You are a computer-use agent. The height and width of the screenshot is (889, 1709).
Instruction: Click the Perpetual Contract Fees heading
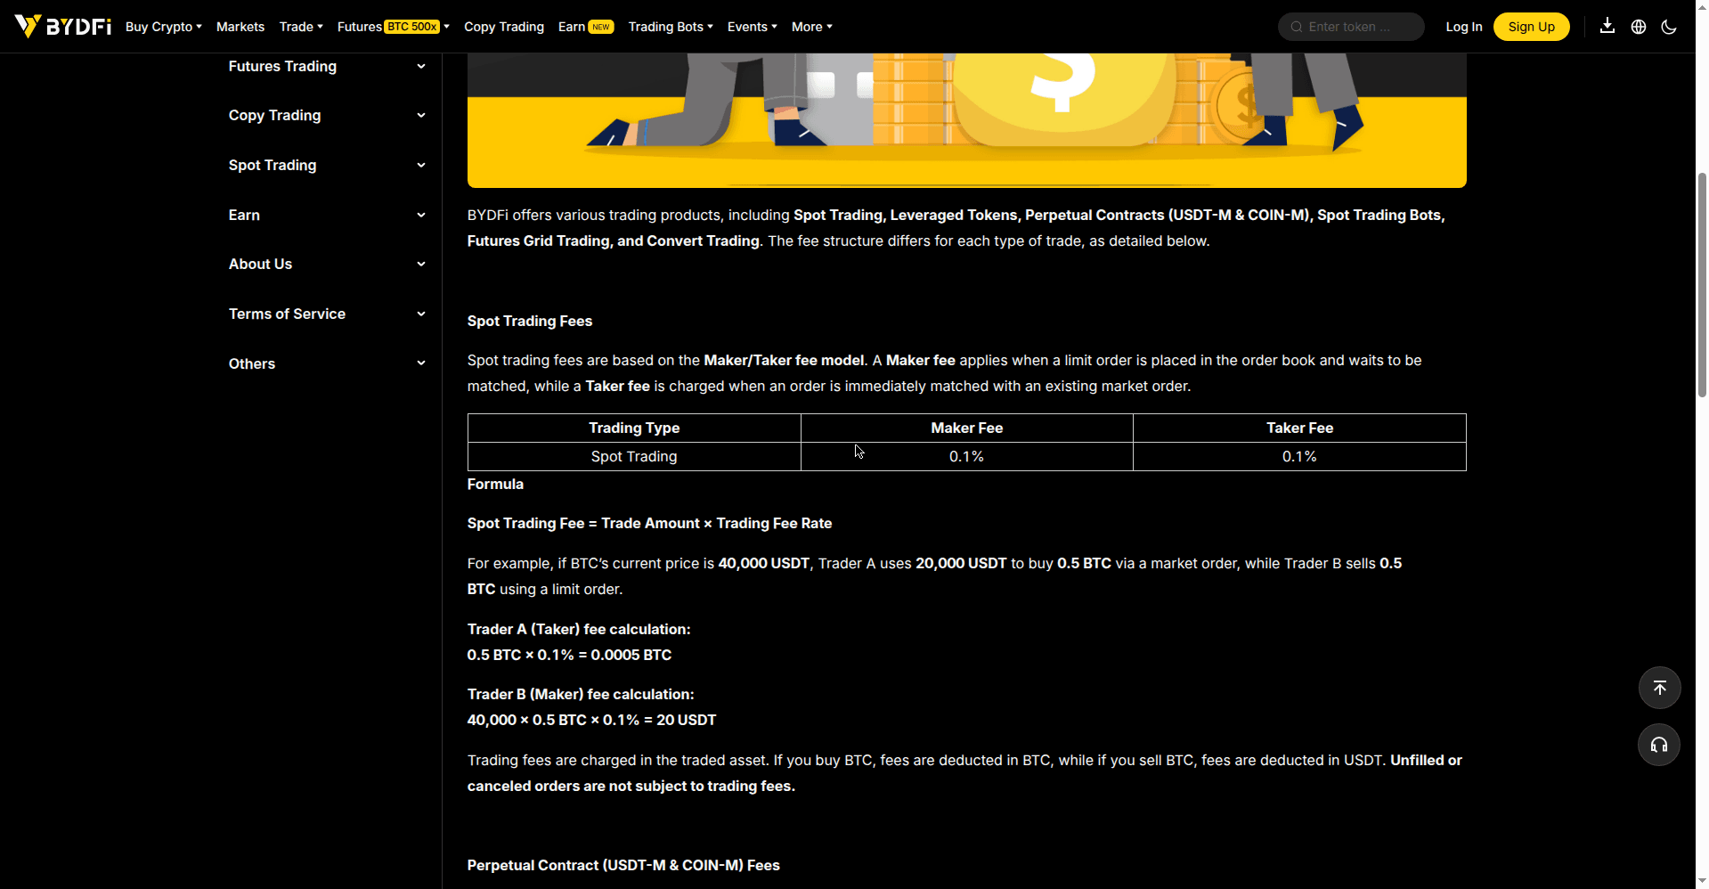coord(623,866)
